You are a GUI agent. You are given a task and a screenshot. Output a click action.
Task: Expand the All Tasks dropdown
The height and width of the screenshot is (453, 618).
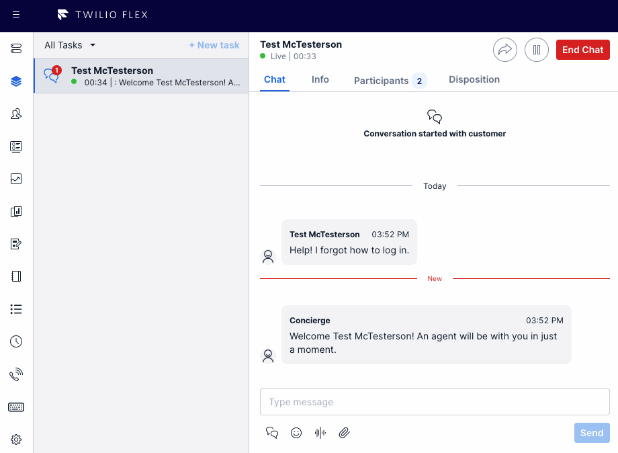[x=70, y=45]
